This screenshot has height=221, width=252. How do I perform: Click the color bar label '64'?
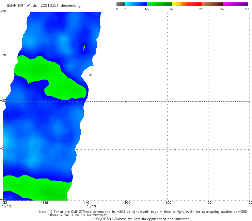pyautogui.click(x=222, y=9)
